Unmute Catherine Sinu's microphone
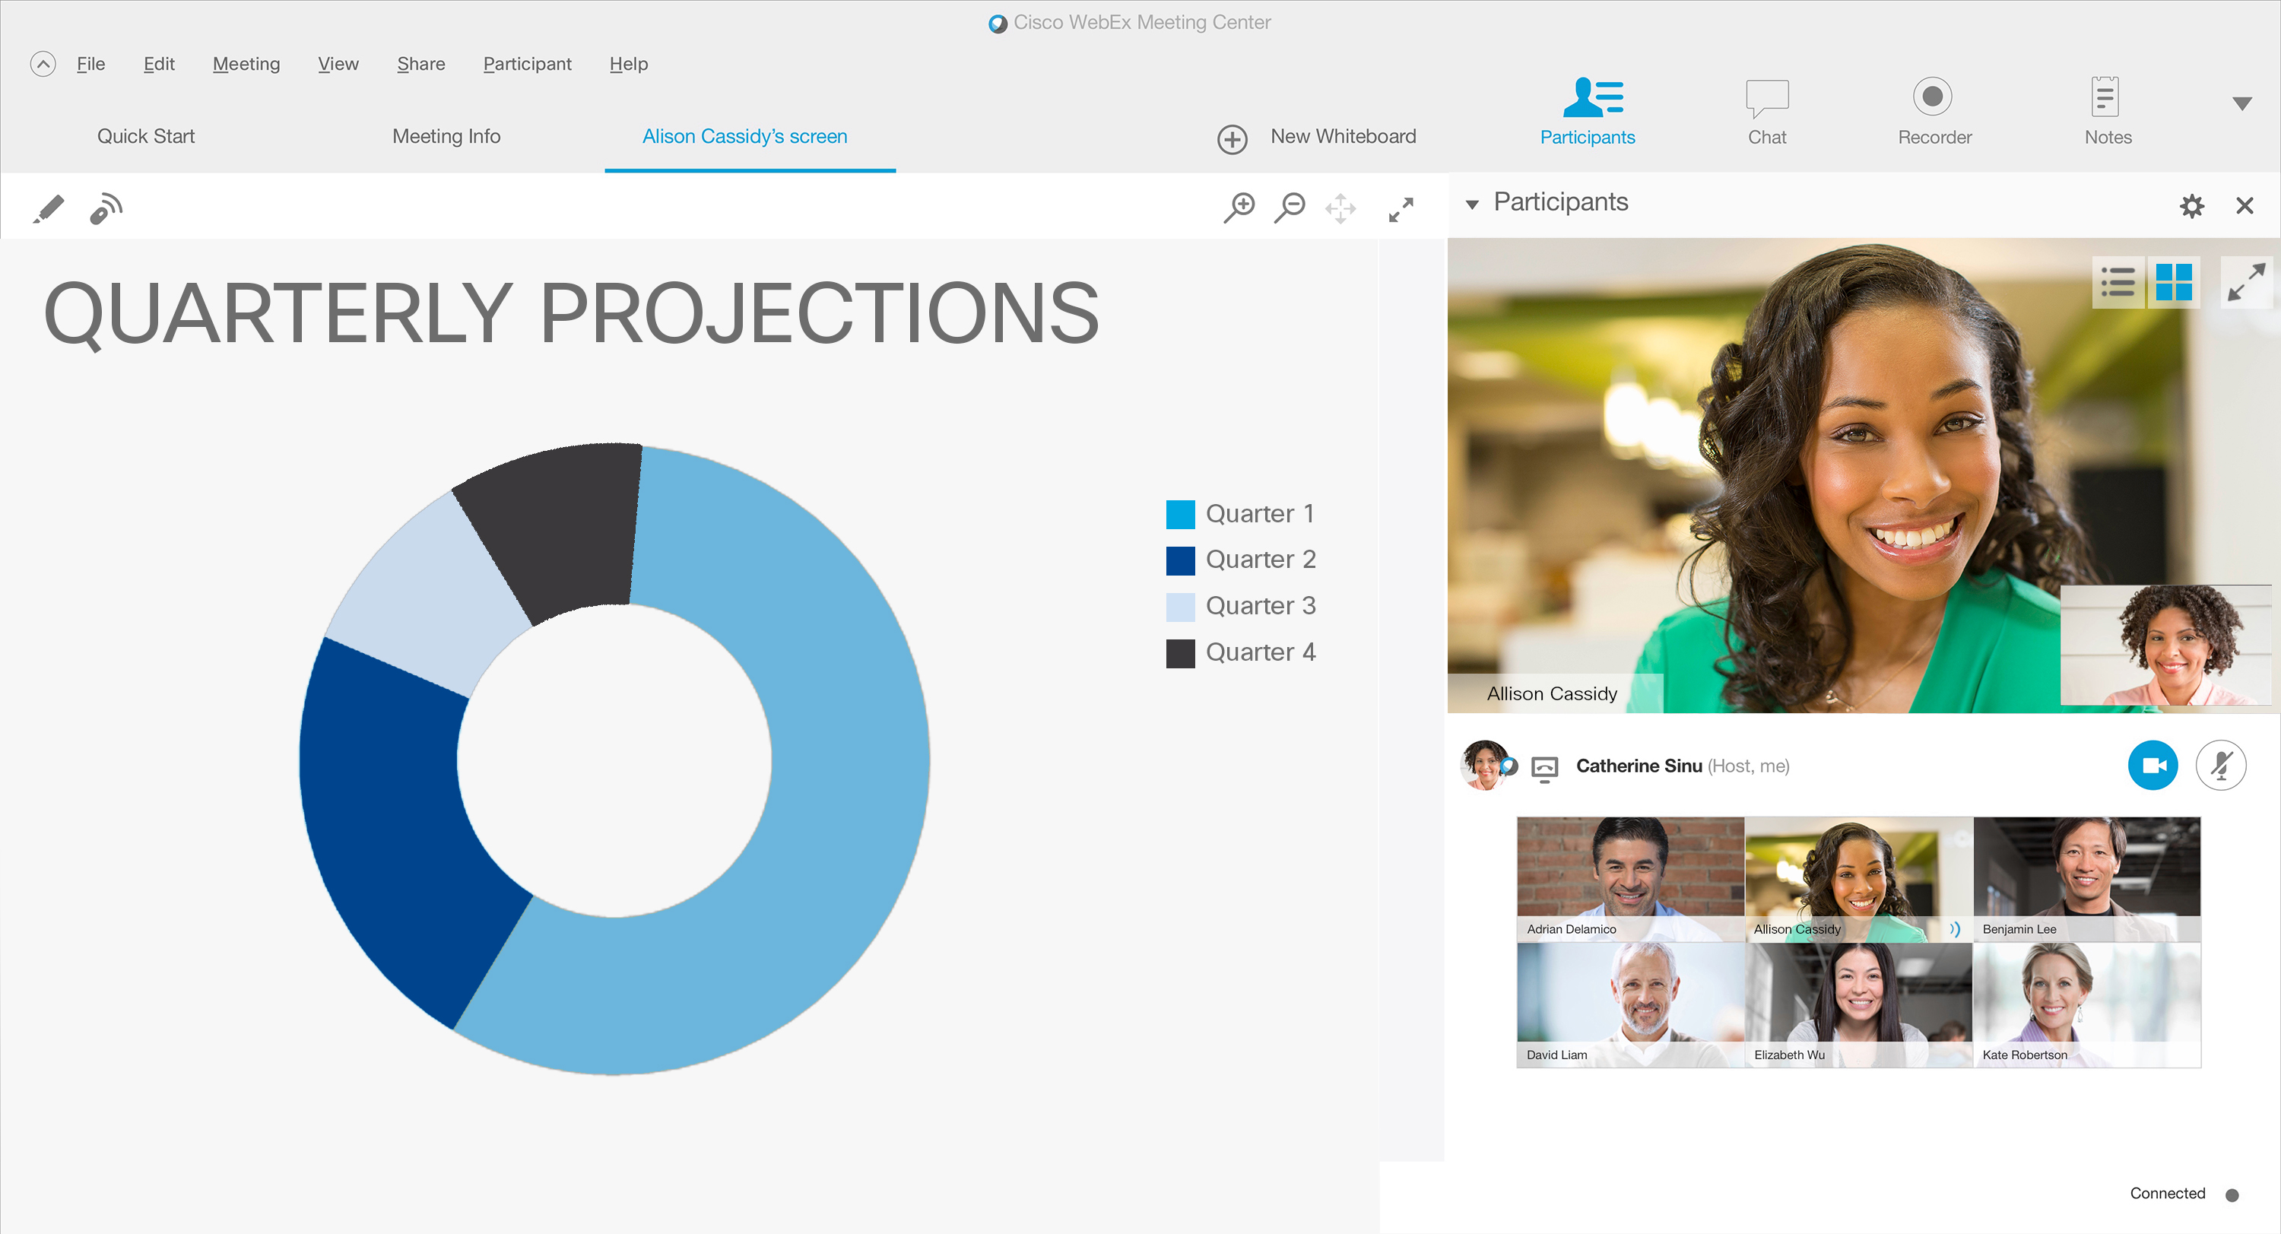The width and height of the screenshot is (2281, 1234). [x=2220, y=765]
